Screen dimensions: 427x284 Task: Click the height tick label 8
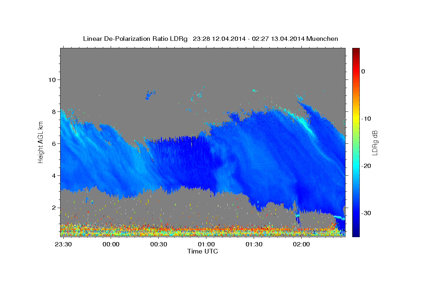pos(54,111)
